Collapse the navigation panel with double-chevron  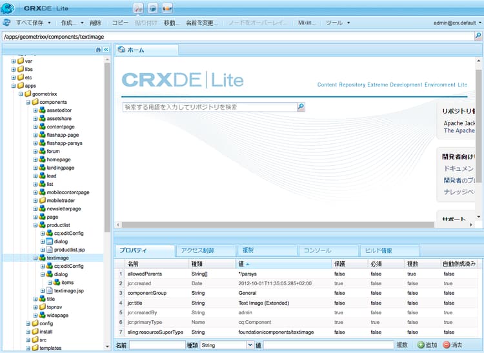[106, 50]
